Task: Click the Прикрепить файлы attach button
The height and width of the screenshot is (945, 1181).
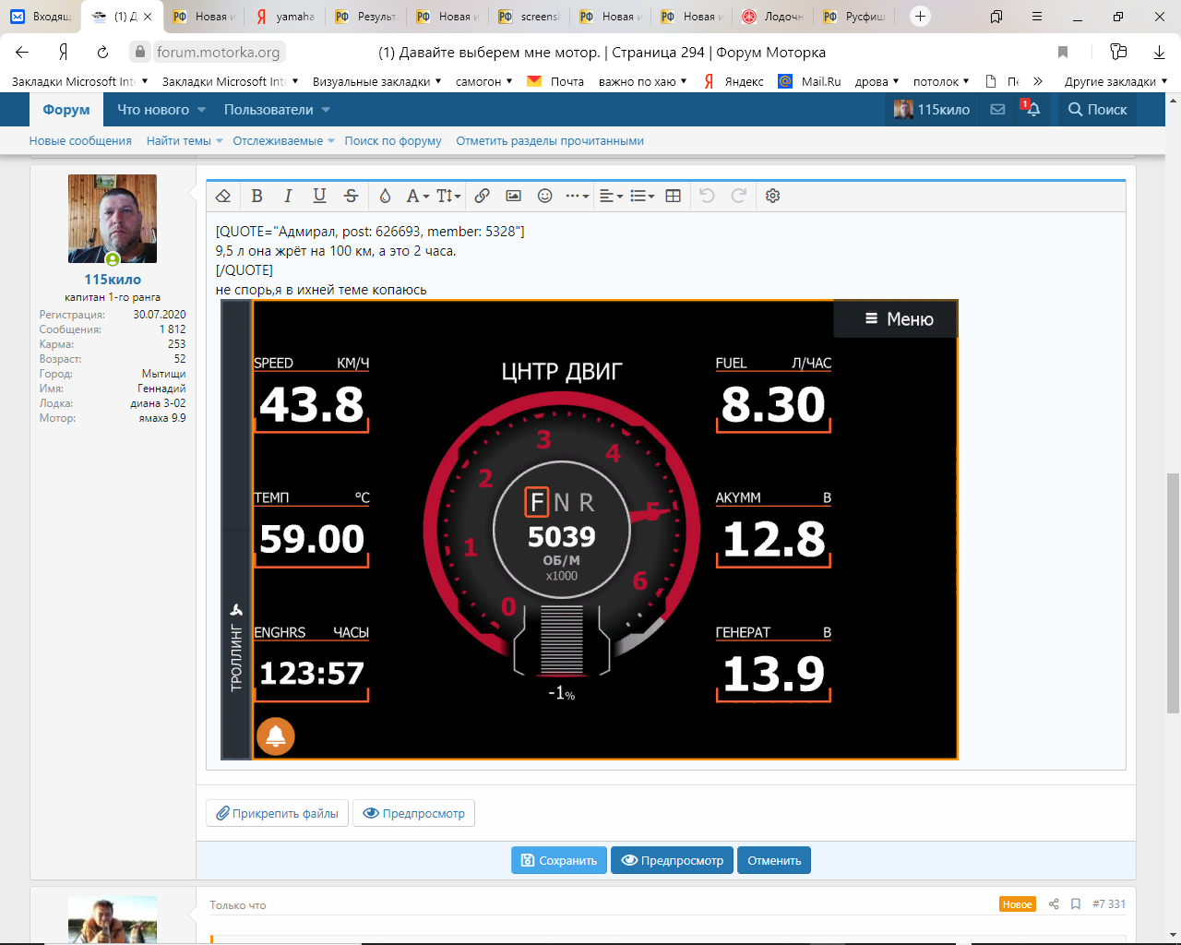Action: point(277,813)
